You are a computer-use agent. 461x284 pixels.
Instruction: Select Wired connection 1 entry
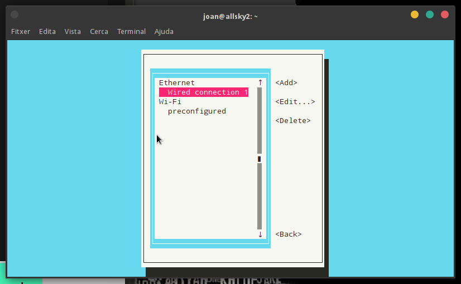point(204,92)
